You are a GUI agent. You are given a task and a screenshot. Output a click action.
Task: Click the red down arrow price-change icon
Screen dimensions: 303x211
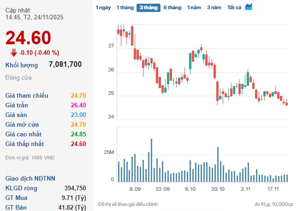(14, 53)
